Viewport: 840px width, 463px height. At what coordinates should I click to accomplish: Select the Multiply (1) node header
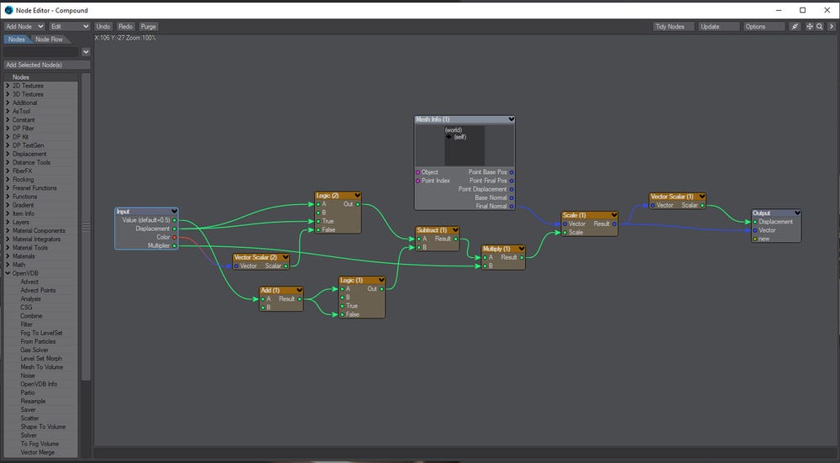[x=503, y=249]
